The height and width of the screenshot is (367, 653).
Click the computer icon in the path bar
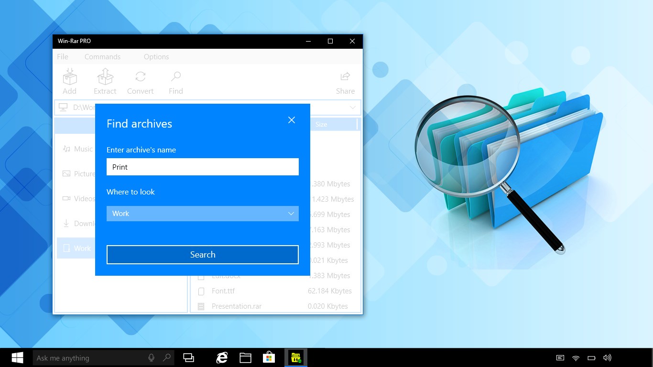point(64,108)
